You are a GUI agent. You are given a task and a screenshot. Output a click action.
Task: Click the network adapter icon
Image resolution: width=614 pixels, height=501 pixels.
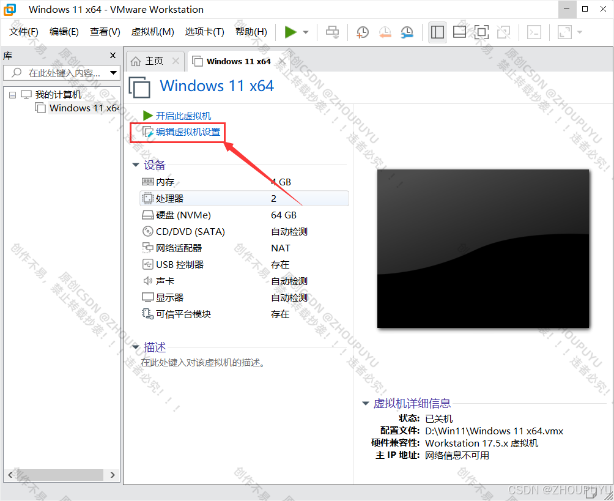click(x=147, y=248)
